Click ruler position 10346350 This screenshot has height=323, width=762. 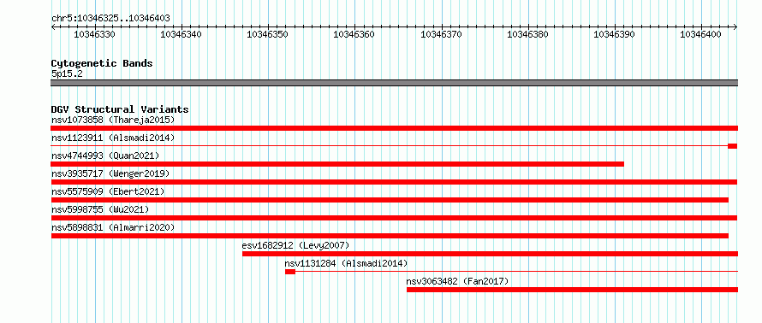267,34
